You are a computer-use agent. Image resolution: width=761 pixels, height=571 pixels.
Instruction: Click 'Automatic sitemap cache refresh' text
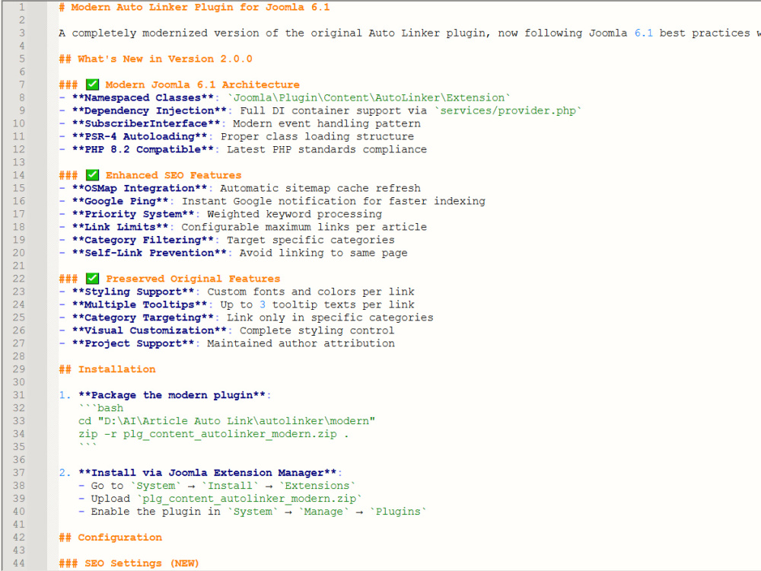320,188
